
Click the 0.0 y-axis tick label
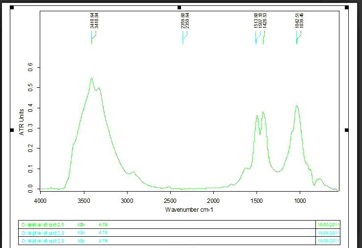[x=30, y=189]
